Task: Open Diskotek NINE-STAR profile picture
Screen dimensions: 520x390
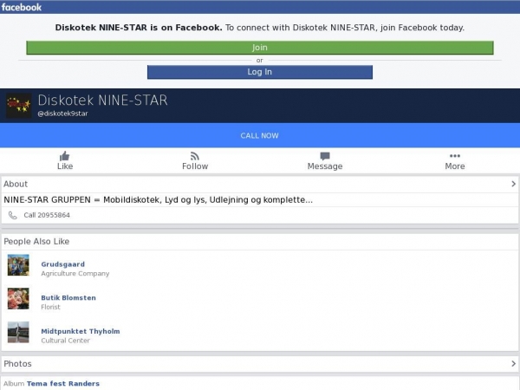Action: (19, 106)
